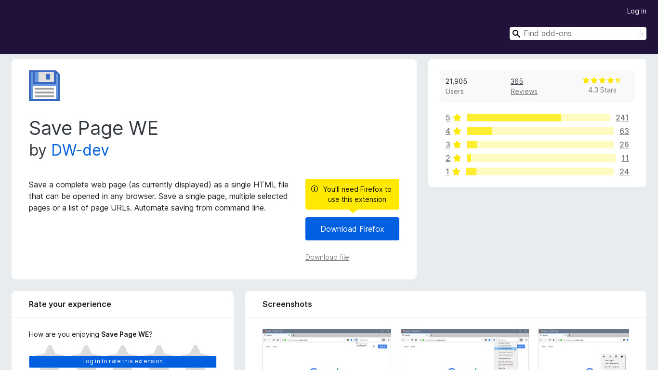Click the Download file link
This screenshot has height=370, width=658.
coord(327,257)
